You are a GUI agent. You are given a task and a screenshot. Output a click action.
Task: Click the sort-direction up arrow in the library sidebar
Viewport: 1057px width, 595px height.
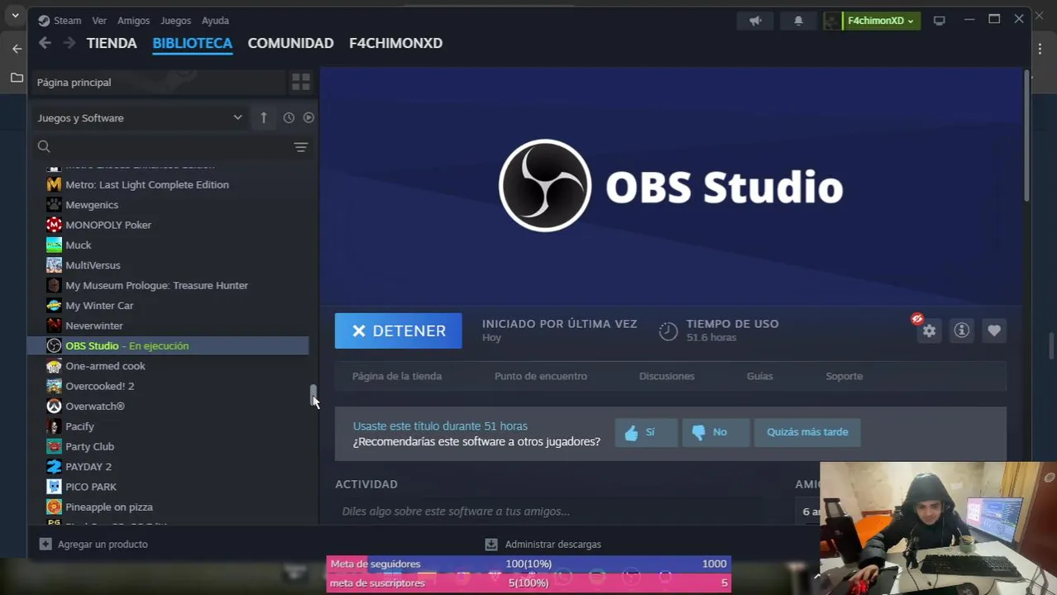coord(264,118)
